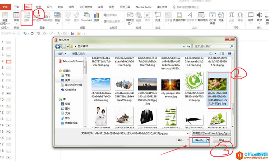Select Desktop (桌面) in navigation pane

66,80
